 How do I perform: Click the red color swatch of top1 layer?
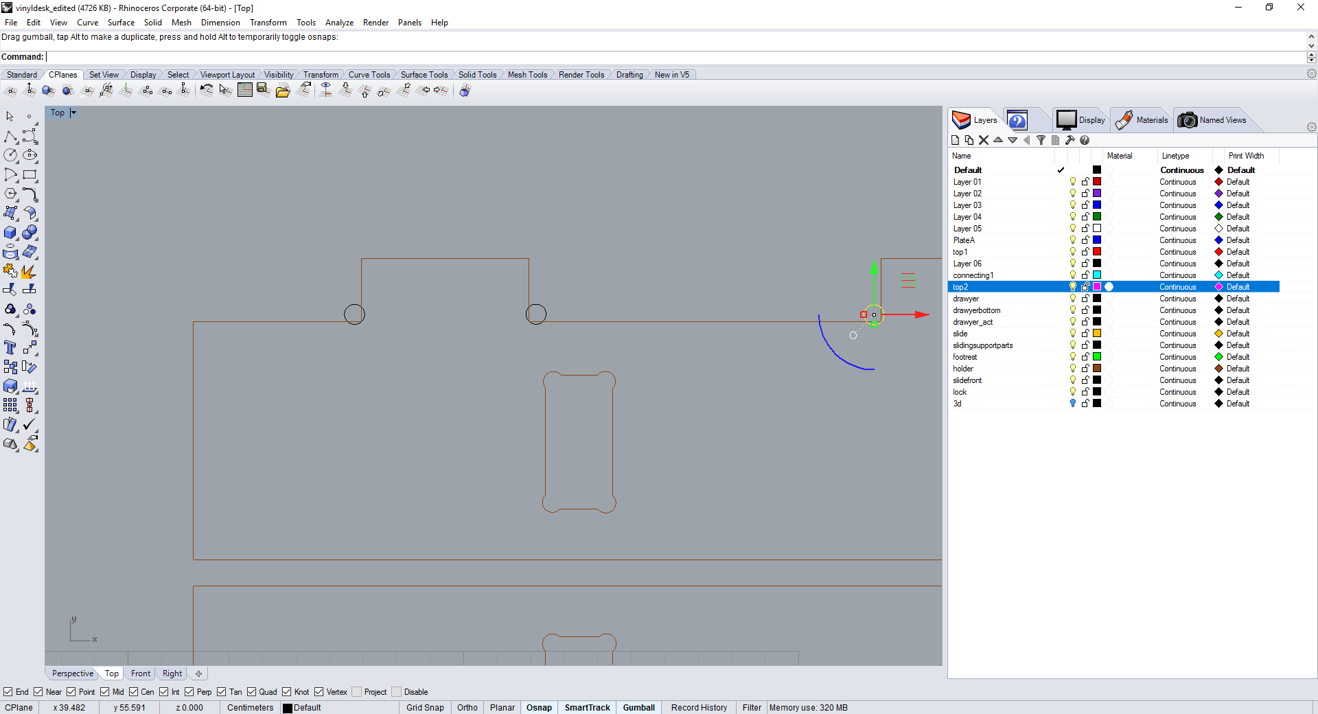tap(1097, 252)
